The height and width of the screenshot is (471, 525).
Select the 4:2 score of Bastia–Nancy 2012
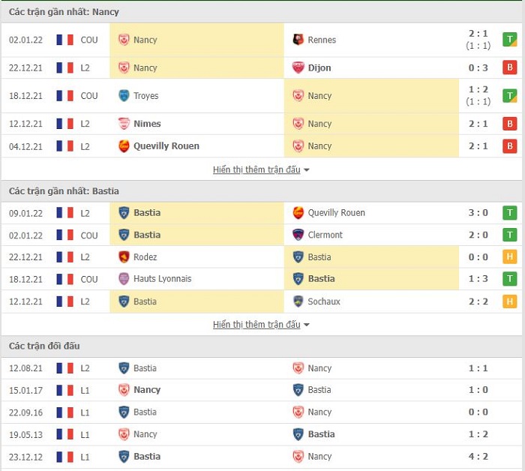478,456
